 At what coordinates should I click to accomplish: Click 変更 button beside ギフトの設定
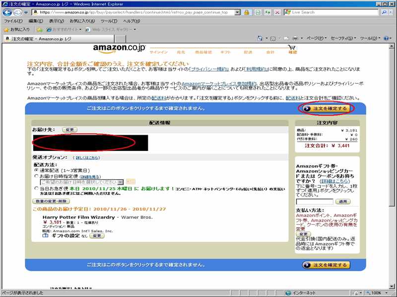(x=97, y=236)
